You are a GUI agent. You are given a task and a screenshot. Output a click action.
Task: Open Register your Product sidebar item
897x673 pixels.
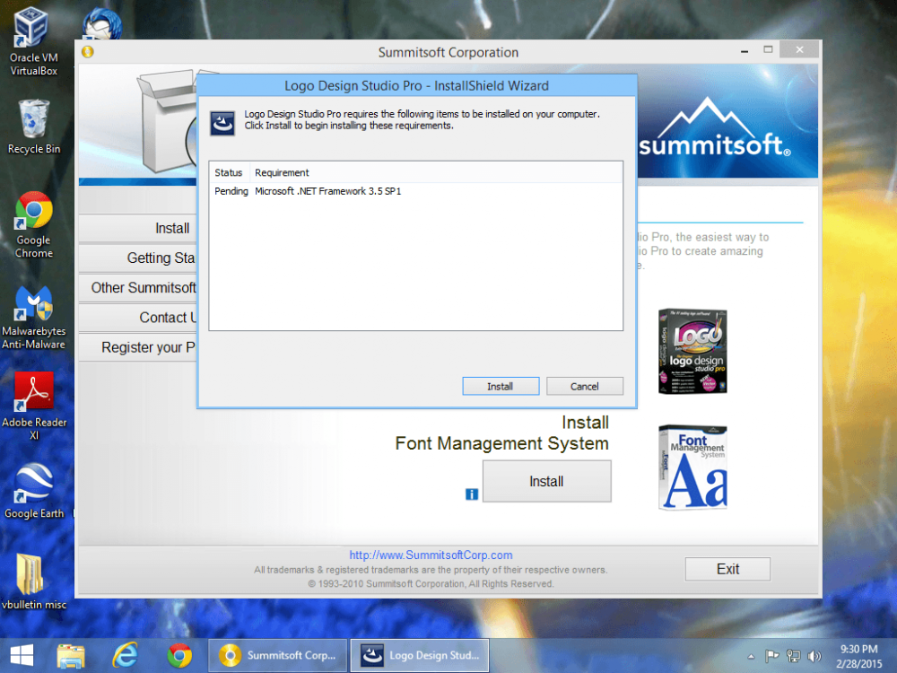138,347
